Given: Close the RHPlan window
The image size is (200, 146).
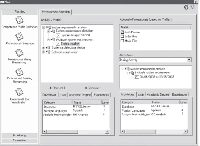Looking at the screenshot, I should 196,2.
